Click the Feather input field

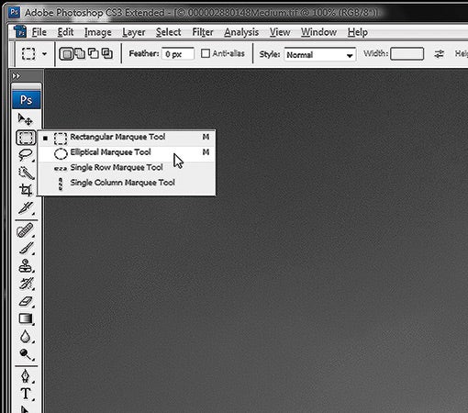point(177,54)
